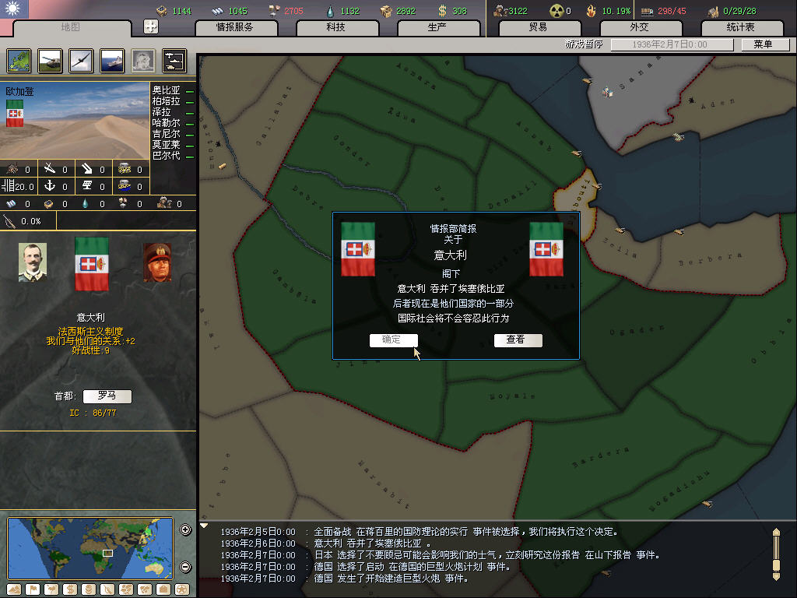797x598 pixels.
Task: Click the oil droplet value 1132
Action: point(349,11)
